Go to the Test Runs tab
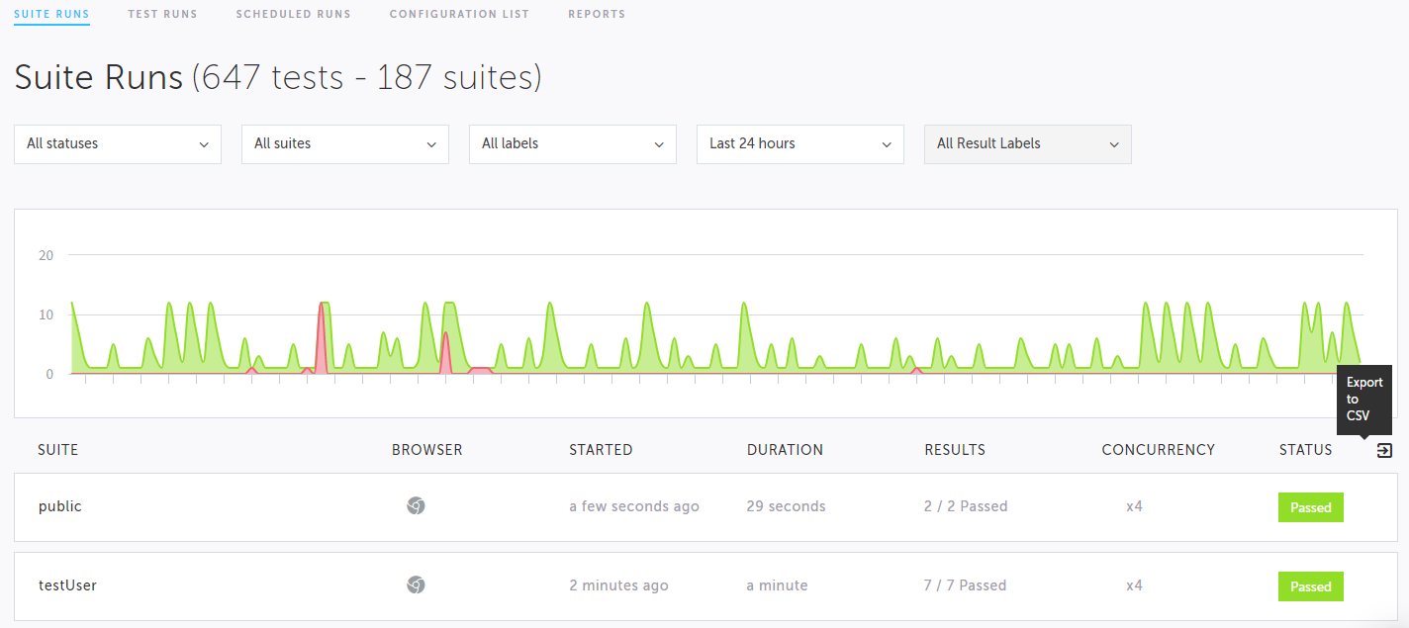Image resolution: width=1409 pixels, height=628 pixels. click(162, 15)
